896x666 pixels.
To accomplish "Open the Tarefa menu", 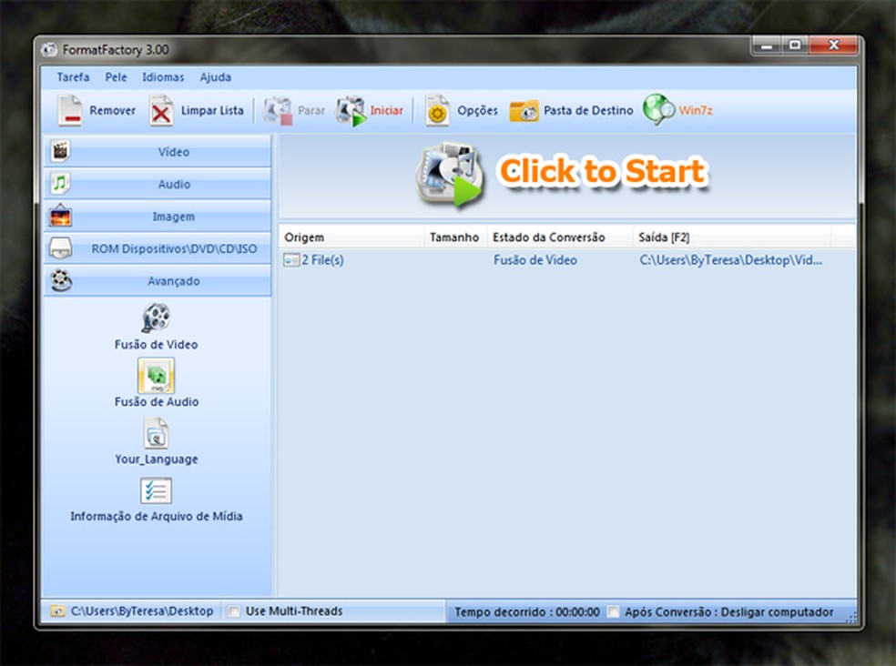I will (x=73, y=77).
